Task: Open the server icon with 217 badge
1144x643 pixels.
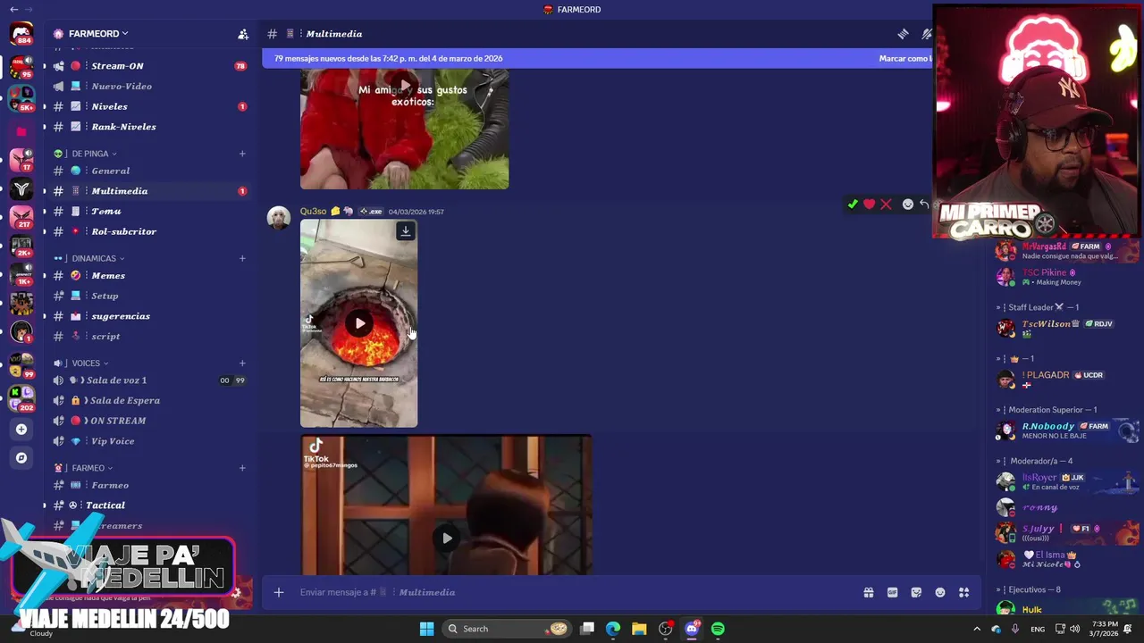Action: [21, 218]
